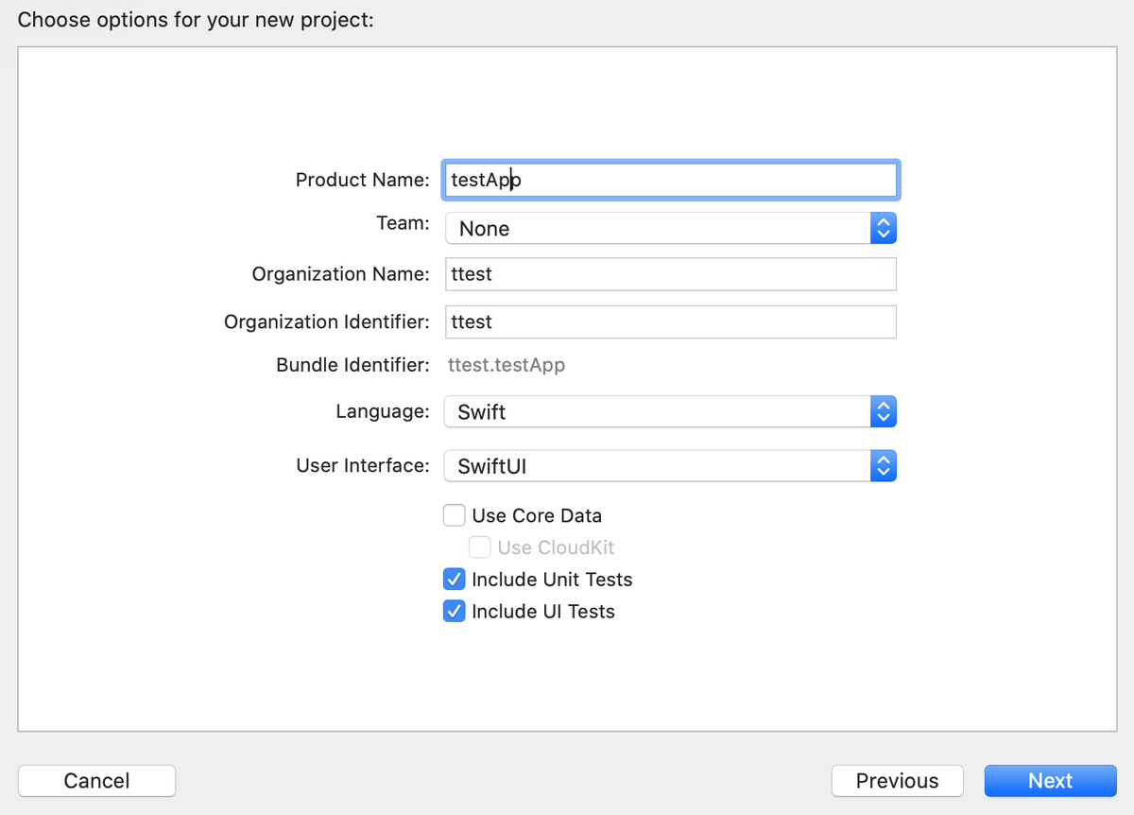Screen dimensions: 1134x815
Task: Click the Team dropdown blue arrow stepper
Action: point(883,228)
